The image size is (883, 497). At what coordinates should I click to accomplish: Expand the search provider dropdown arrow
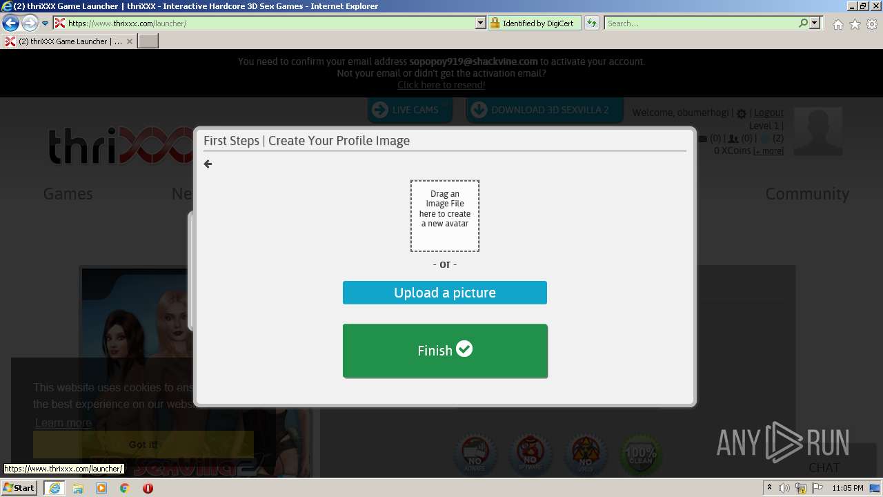pos(815,23)
